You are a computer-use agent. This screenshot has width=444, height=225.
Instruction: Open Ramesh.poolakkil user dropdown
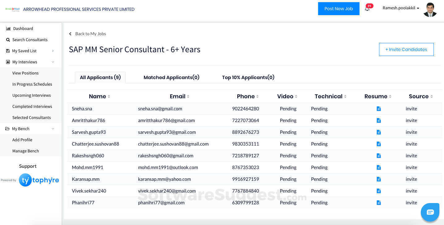coord(401,8)
